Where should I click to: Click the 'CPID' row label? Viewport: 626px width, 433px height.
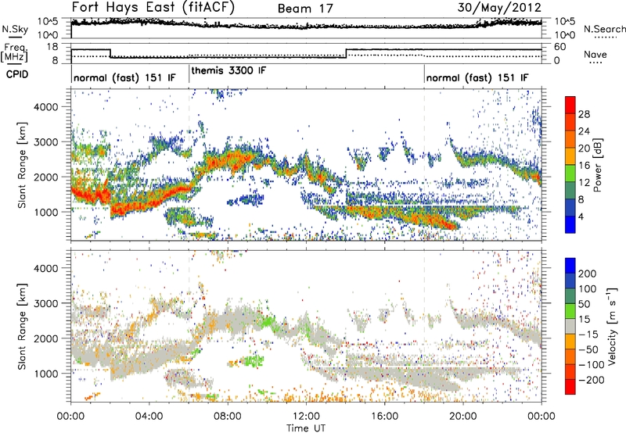click(17, 74)
